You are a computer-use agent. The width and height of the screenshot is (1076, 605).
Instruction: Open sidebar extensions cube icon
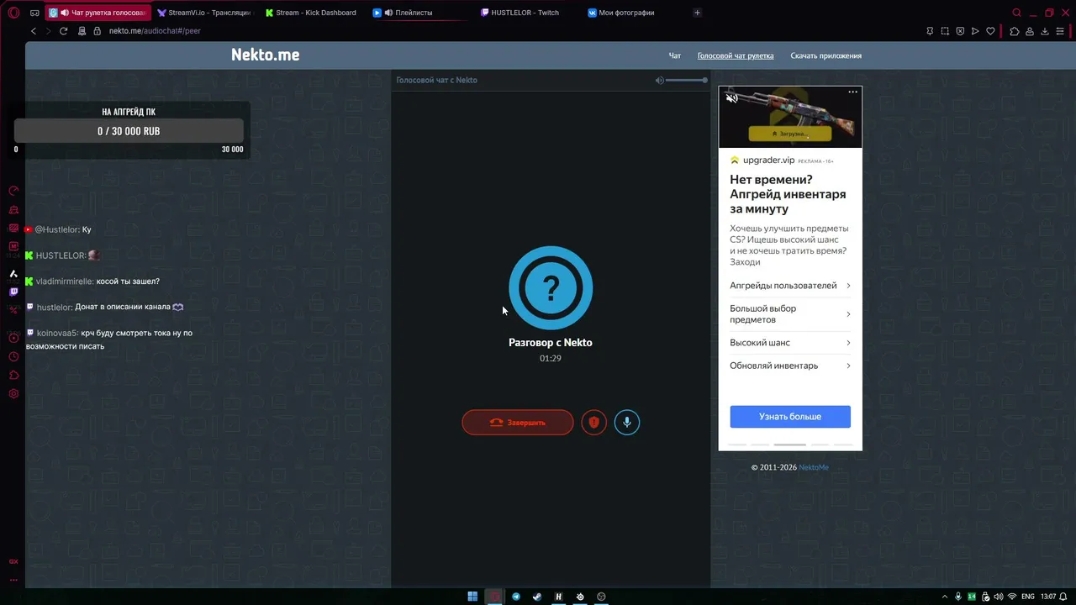(x=13, y=376)
